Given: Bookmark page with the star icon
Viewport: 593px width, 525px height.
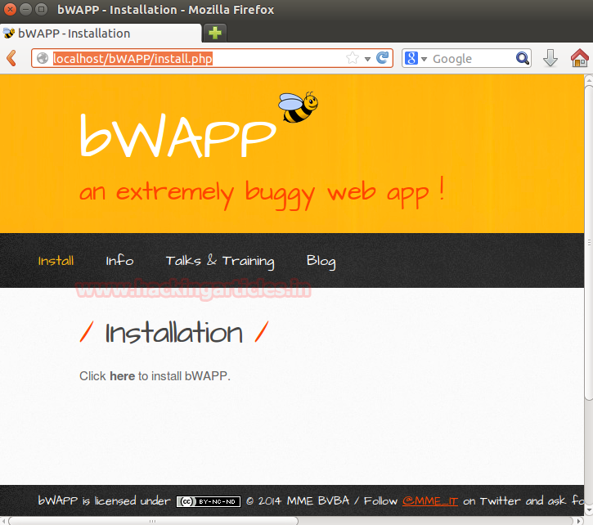Looking at the screenshot, I should (x=353, y=58).
